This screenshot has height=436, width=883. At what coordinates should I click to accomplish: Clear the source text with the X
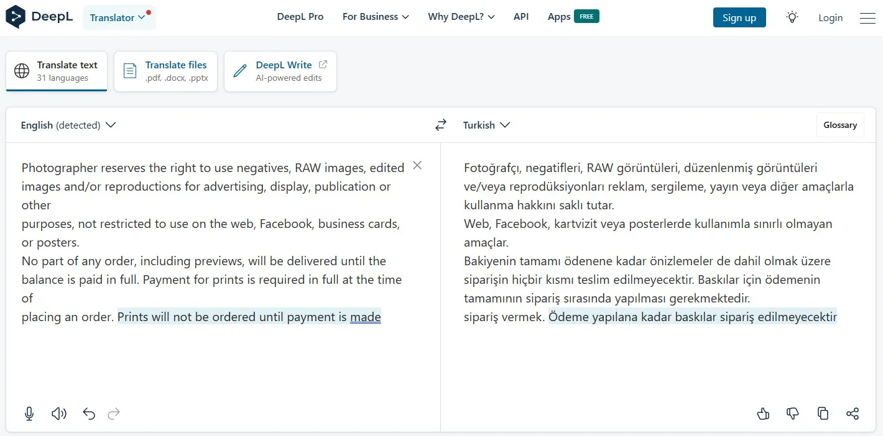click(x=417, y=165)
